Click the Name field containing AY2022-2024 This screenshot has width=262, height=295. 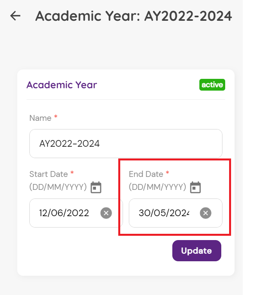click(x=126, y=144)
